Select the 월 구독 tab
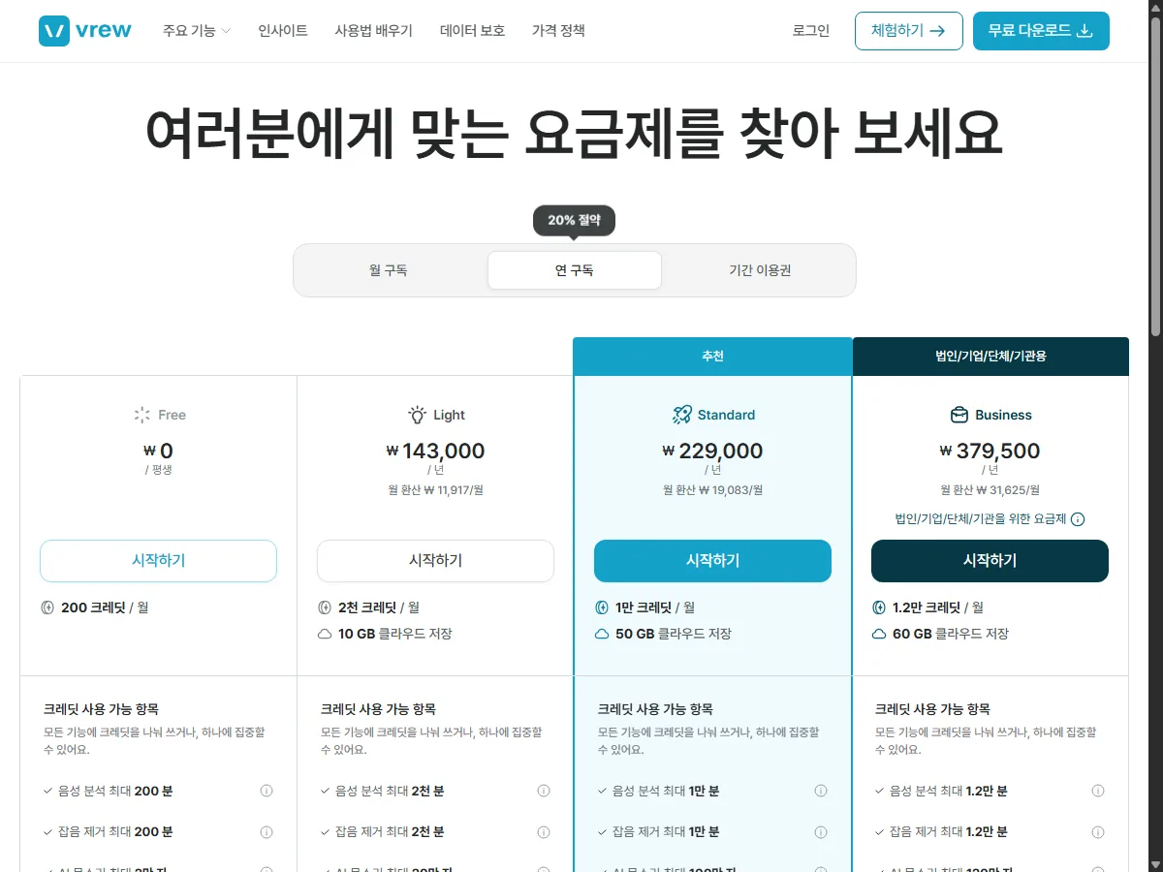The width and height of the screenshot is (1163, 872). (389, 270)
